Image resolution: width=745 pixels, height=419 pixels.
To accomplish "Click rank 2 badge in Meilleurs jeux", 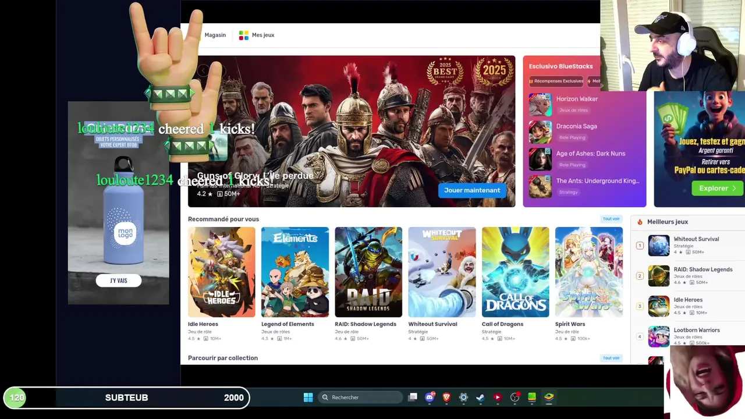I will pos(640,276).
